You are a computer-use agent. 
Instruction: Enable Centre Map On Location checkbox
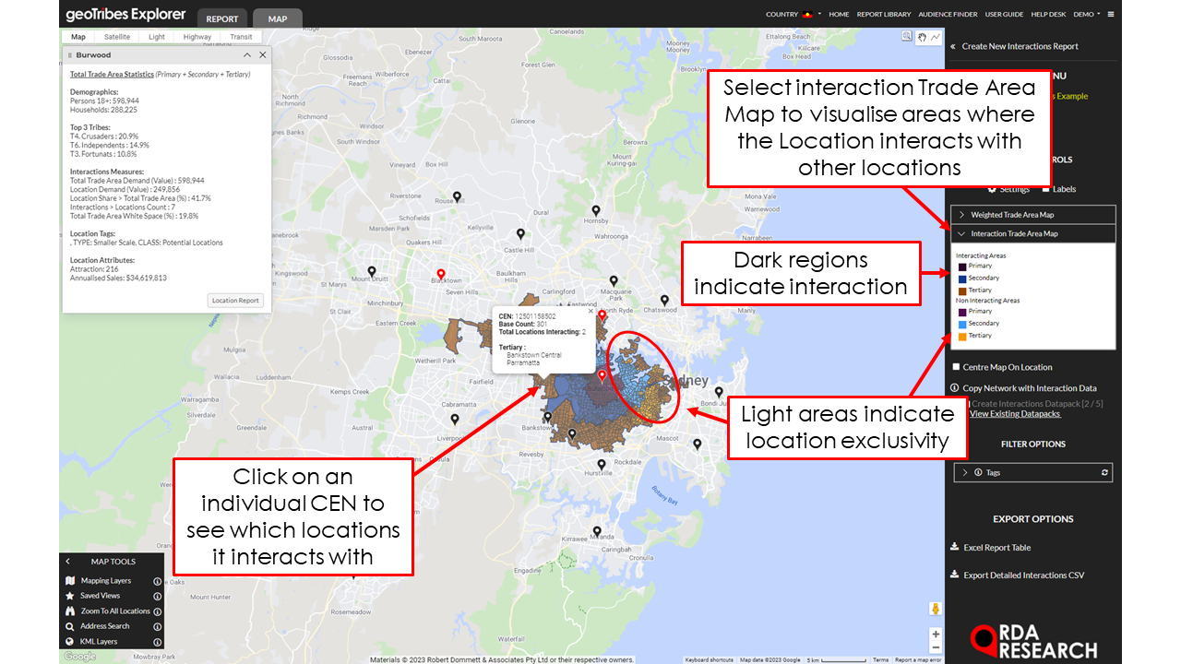click(956, 367)
